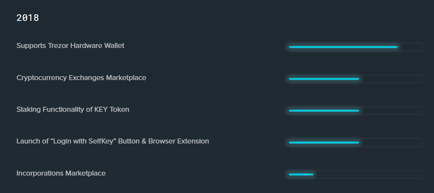This screenshot has width=434, height=193.
Task: Click the word Trezor in first item
Action: 58,46
